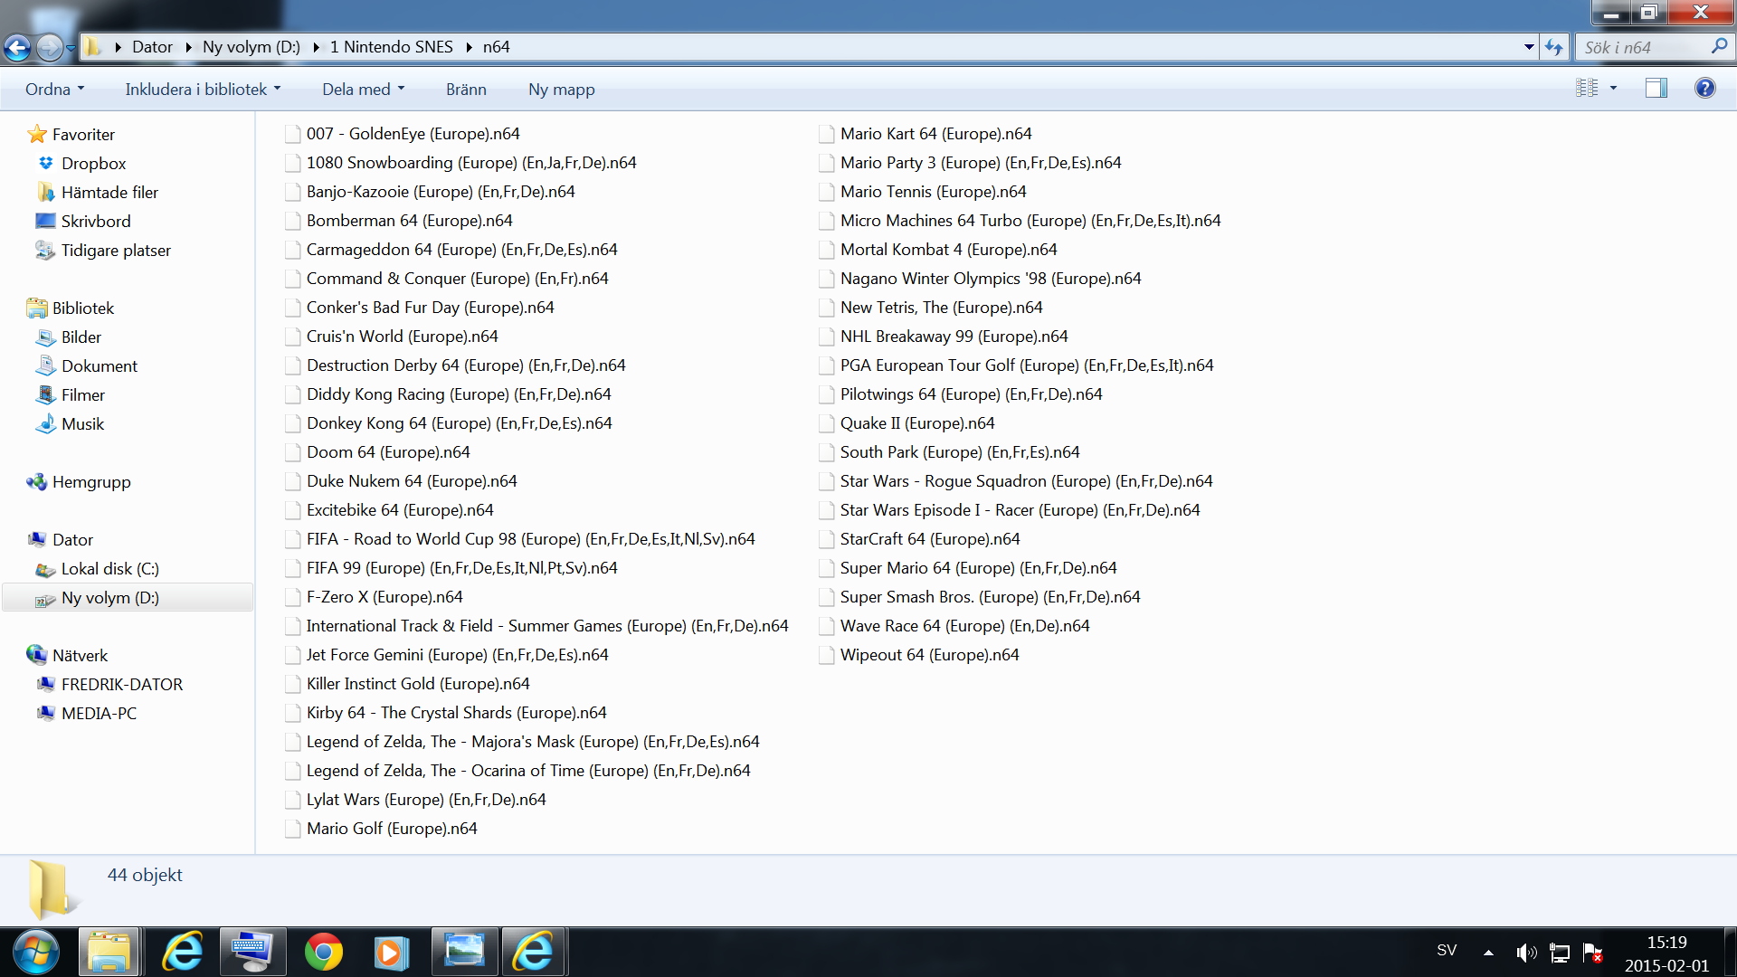Open Inkludera i bibliotek menu
The height and width of the screenshot is (977, 1737).
(x=203, y=89)
